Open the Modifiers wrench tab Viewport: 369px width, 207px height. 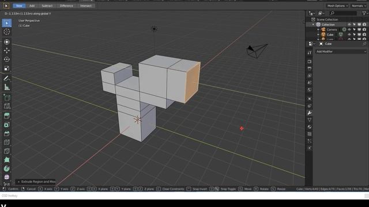coord(310,113)
